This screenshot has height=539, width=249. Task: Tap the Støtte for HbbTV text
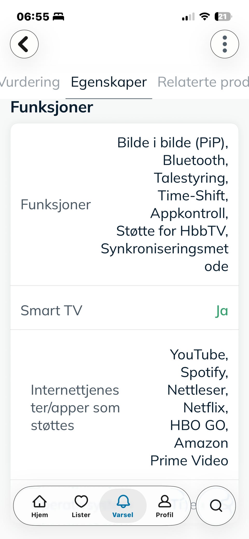tap(172, 231)
